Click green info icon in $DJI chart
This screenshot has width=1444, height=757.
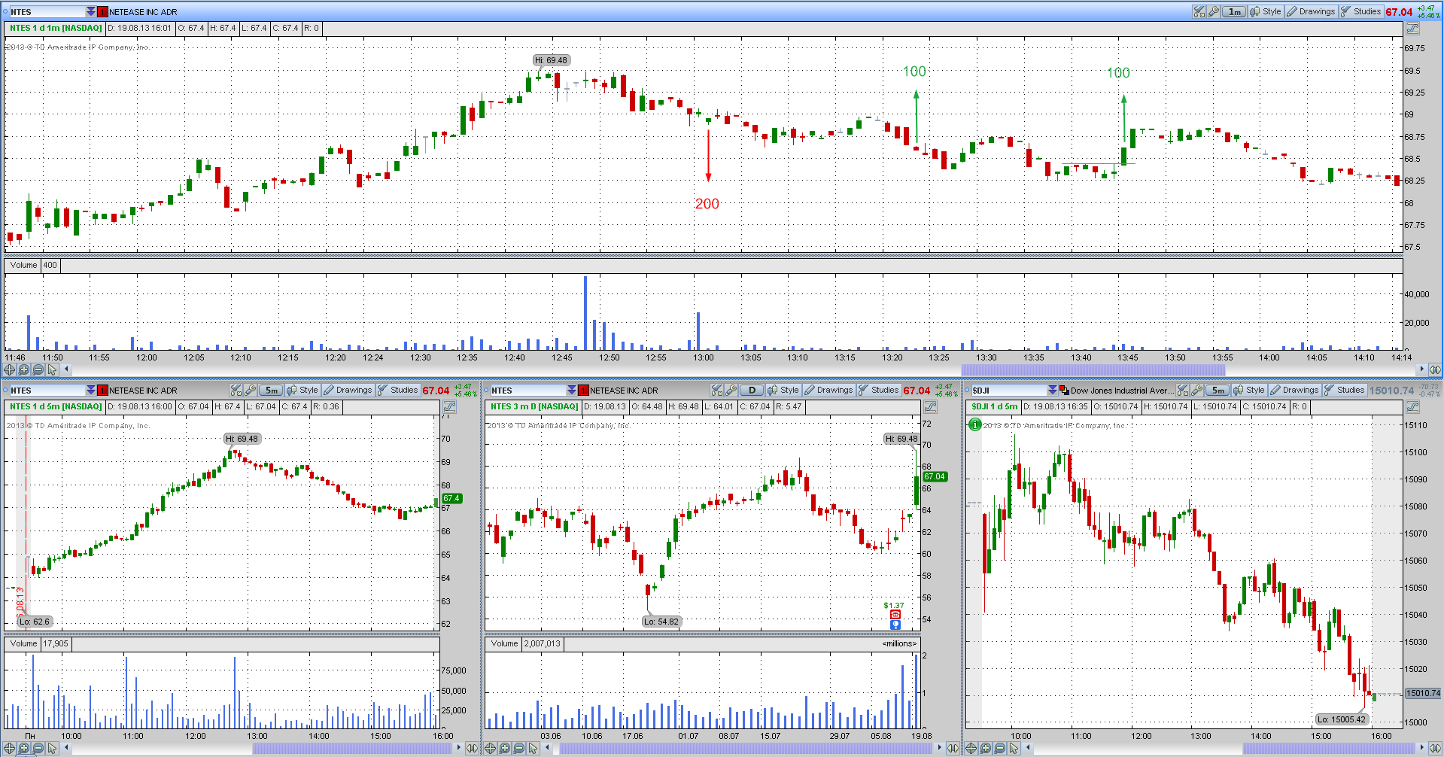[975, 425]
